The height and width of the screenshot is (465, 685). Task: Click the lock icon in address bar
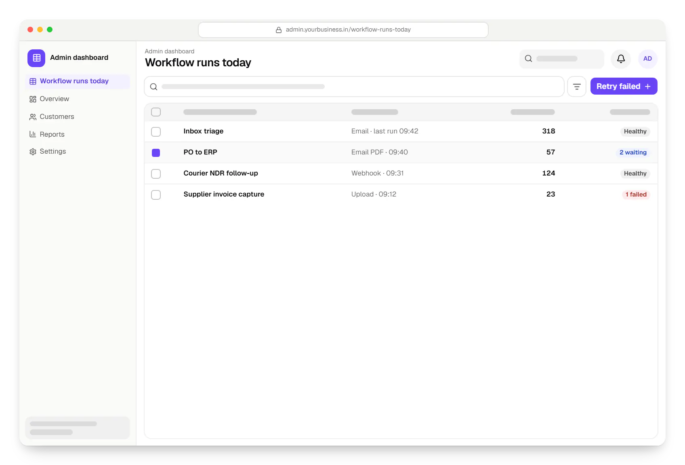point(279,30)
